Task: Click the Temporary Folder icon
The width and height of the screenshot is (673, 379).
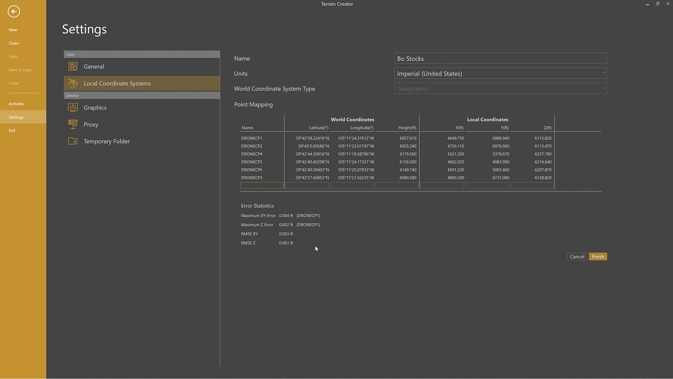Action: pyautogui.click(x=73, y=141)
